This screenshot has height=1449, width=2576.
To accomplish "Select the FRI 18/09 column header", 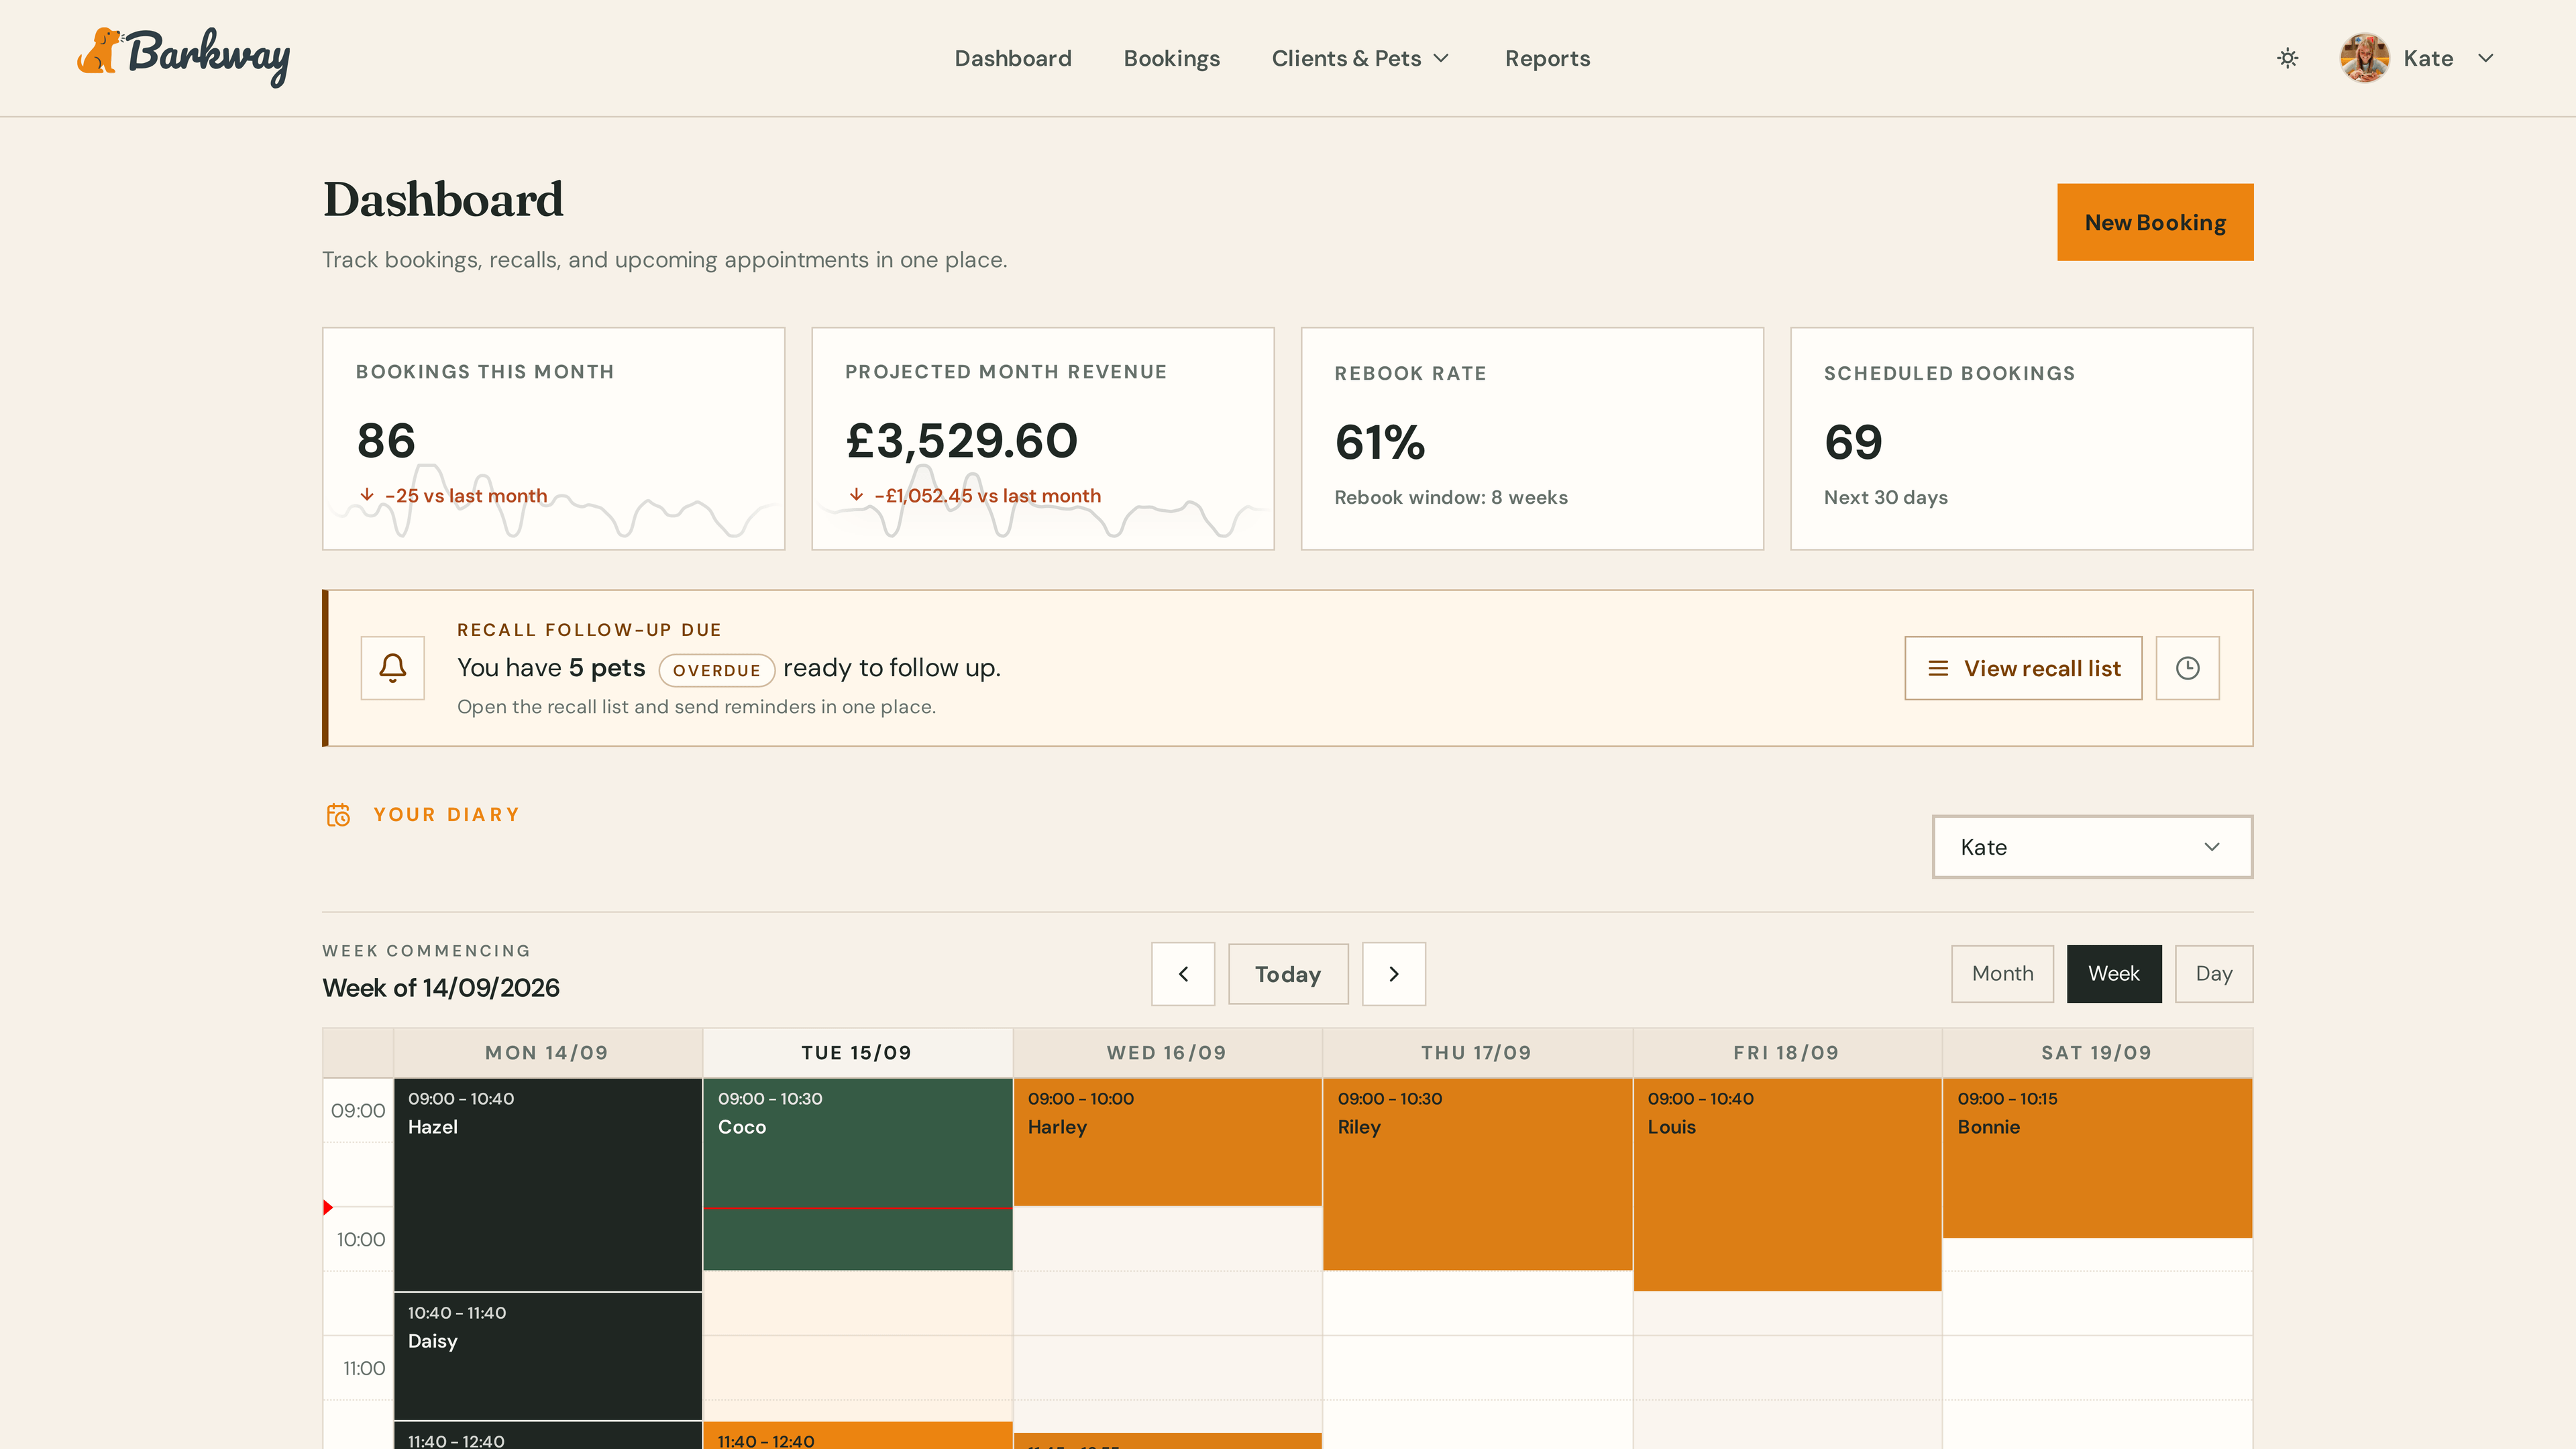I will [1787, 1053].
